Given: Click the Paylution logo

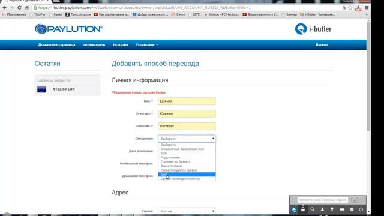Looking at the screenshot, I should pos(69,29).
